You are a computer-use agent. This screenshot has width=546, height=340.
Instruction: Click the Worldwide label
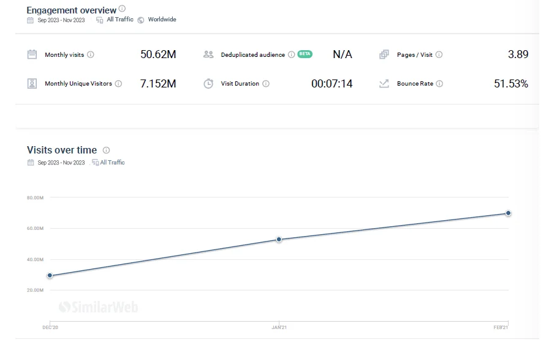point(162,20)
